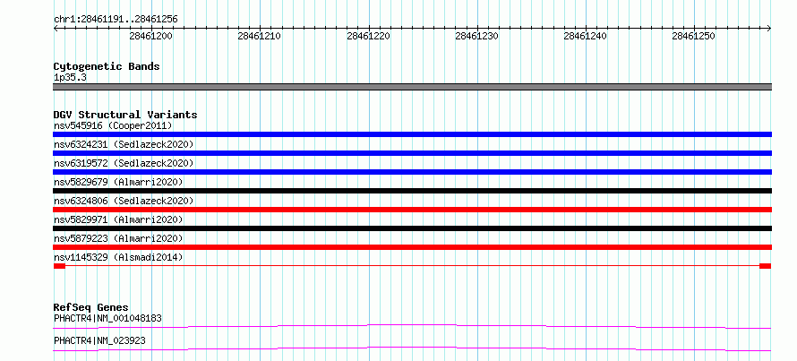Click the DGV Structural Variants track title
The width and height of the screenshot is (797, 361).
(125, 115)
